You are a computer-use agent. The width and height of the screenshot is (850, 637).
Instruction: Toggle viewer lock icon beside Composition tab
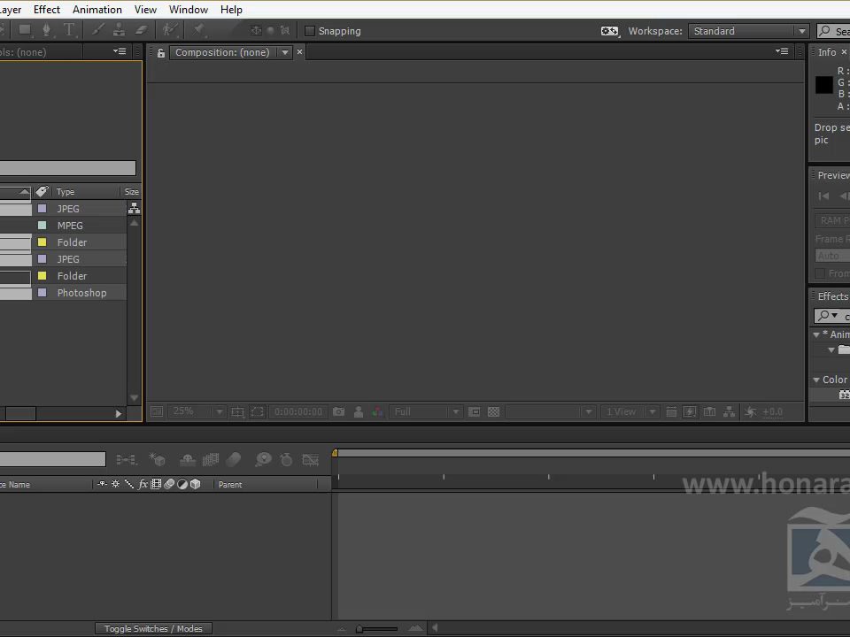click(x=161, y=52)
